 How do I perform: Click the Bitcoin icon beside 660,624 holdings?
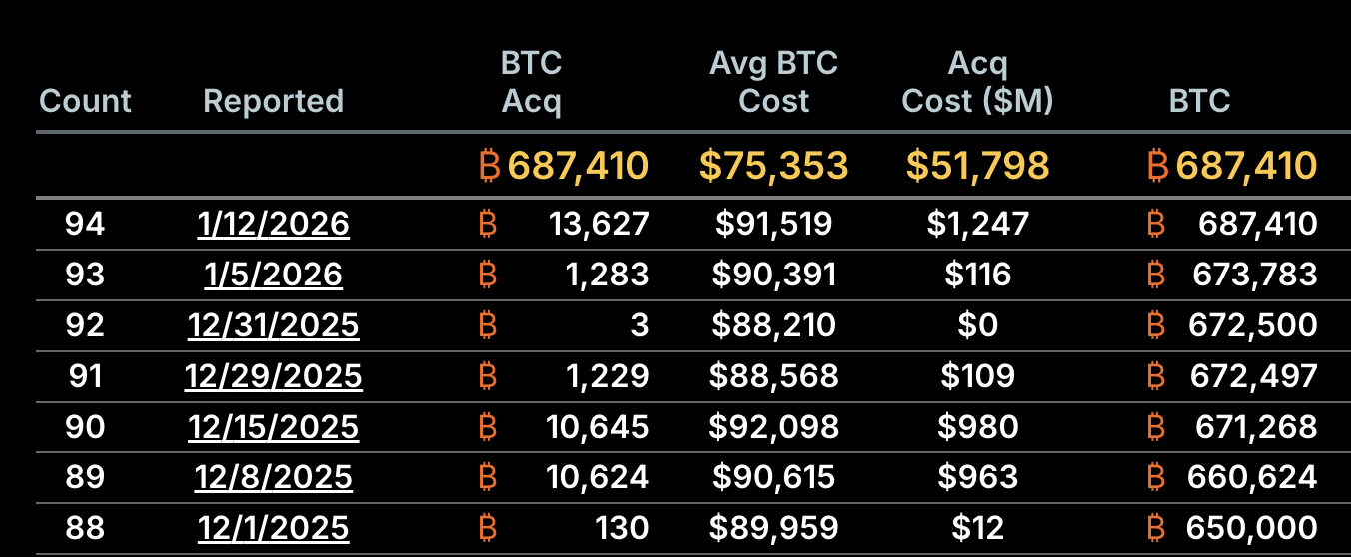pos(1156,477)
